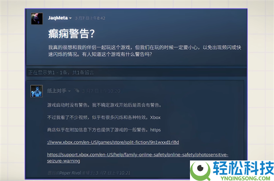Open the photosensitive-seizure-warning support link
Screen dimensions: 274x181
(137, 158)
